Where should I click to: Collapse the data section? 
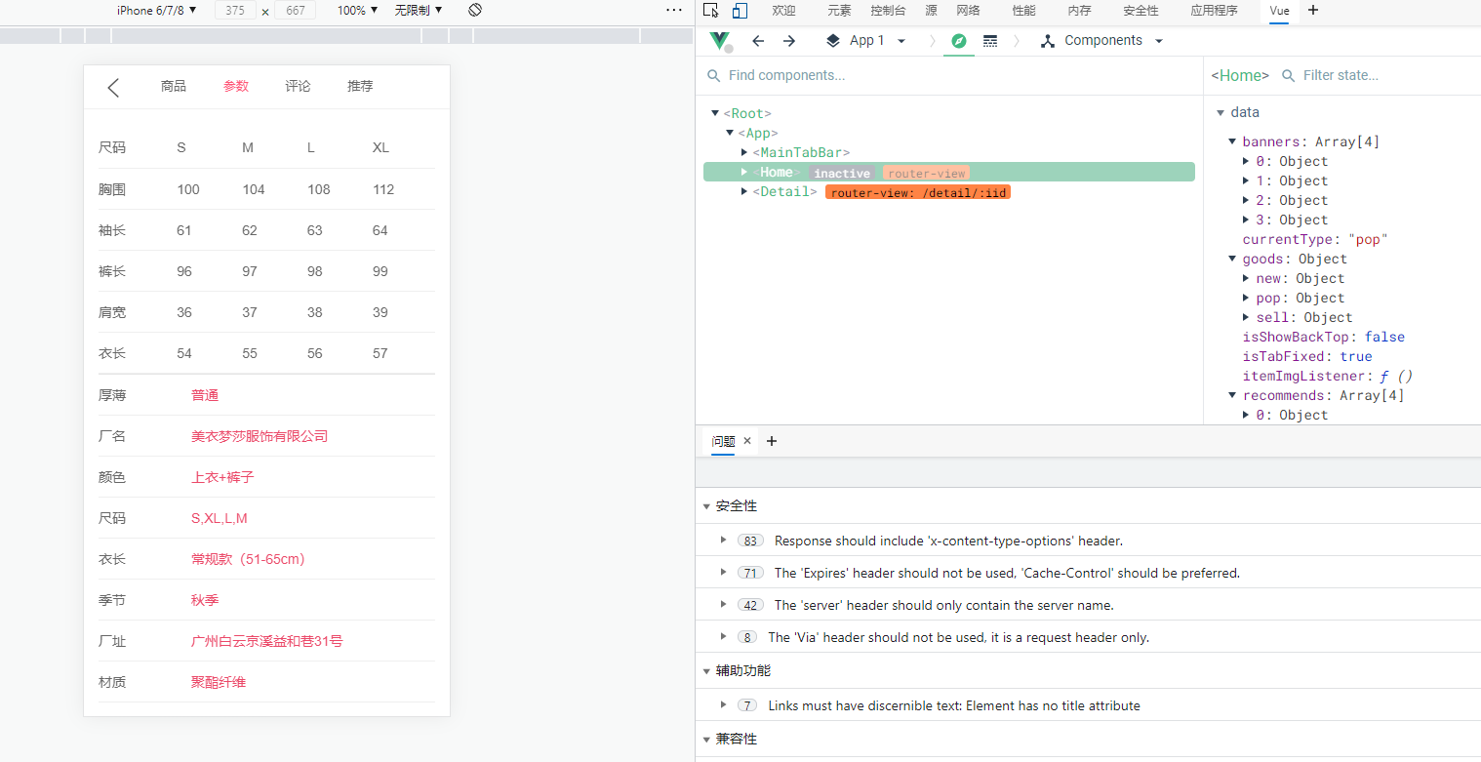click(1221, 113)
